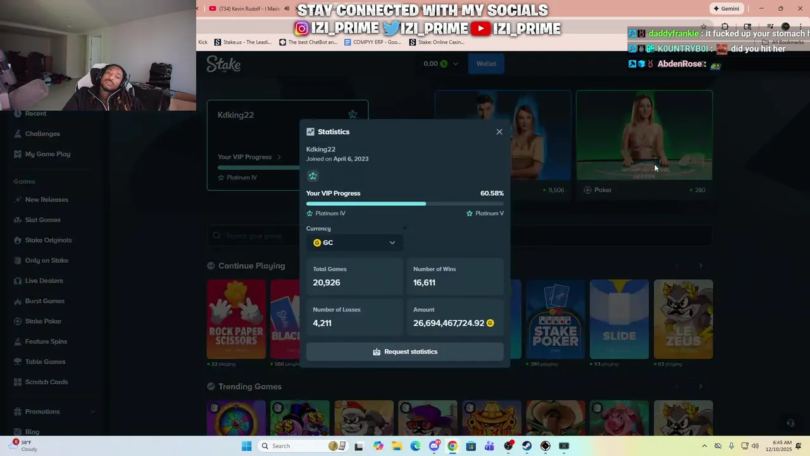This screenshot has height=456, width=810.
Task: Open the 0.00 balance dropdown
Action: coord(440,63)
